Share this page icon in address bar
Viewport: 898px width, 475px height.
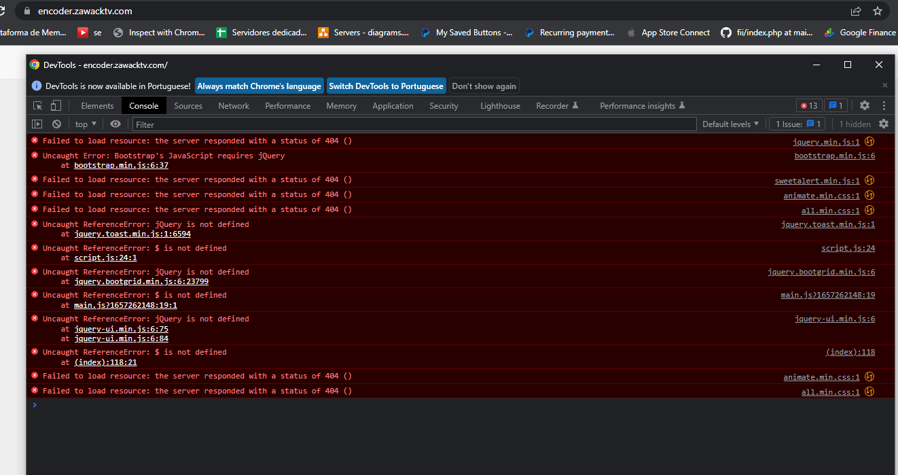856,11
